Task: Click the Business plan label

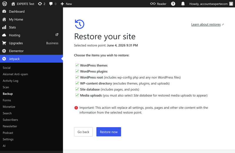Action: click(52, 43)
